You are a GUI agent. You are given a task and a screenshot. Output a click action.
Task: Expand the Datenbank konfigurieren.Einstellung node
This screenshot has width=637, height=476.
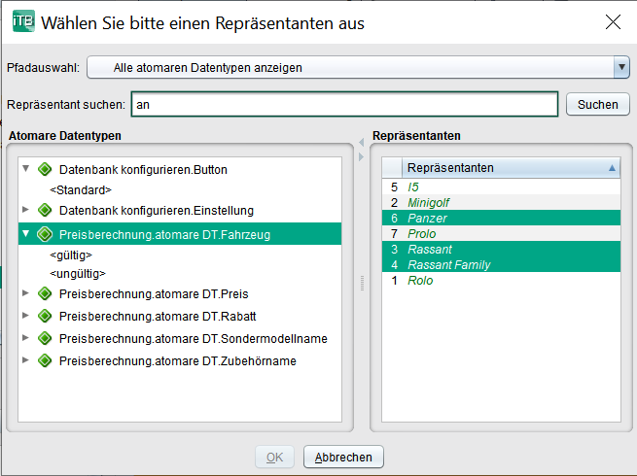(x=25, y=210)
